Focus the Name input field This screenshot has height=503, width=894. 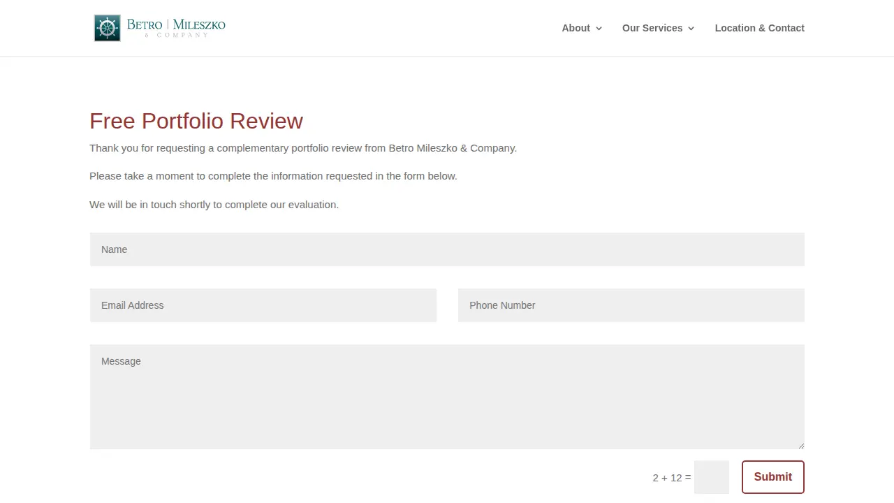click(447, 249)
